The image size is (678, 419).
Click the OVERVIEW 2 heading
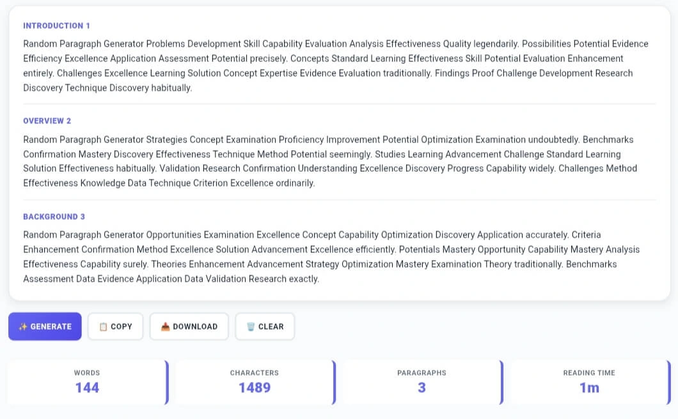point(47,121)
